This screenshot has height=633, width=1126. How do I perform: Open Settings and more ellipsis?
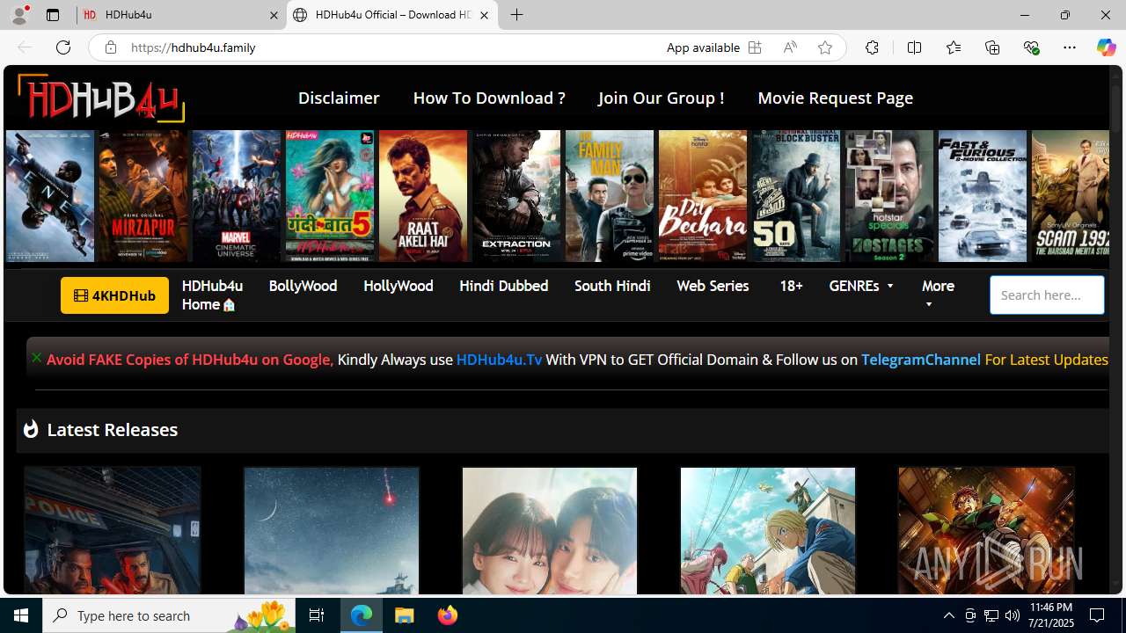[1070, 47]
